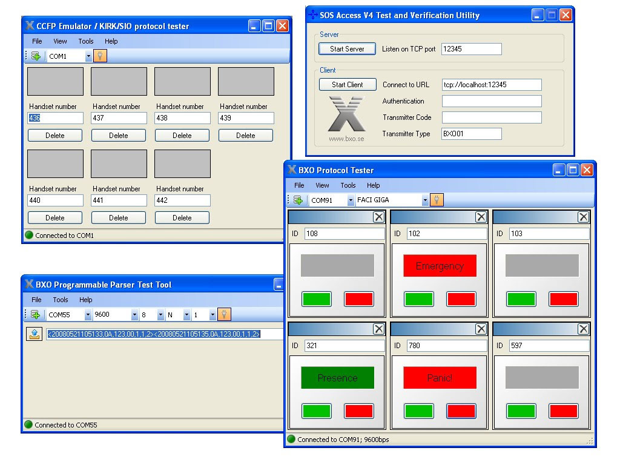The width and height of the screenshot is (620, 465).
Task: Open the FACI GIGA protocol dropdown
Action: coord(424,200)
